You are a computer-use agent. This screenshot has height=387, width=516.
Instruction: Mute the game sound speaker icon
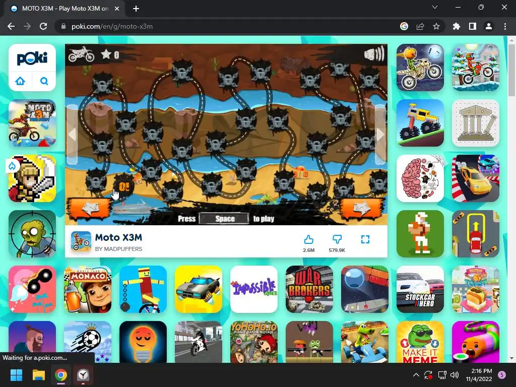[374, 54]
